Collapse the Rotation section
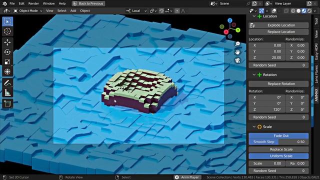This screenshot has height=180, width=320. point(254,74)
